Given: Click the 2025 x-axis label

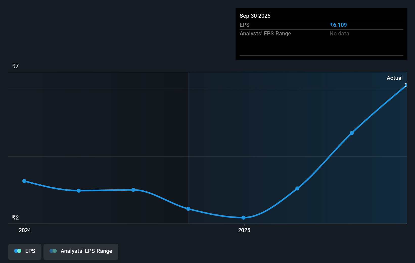Looking at the screenshot, I should (x=244, y=230).
